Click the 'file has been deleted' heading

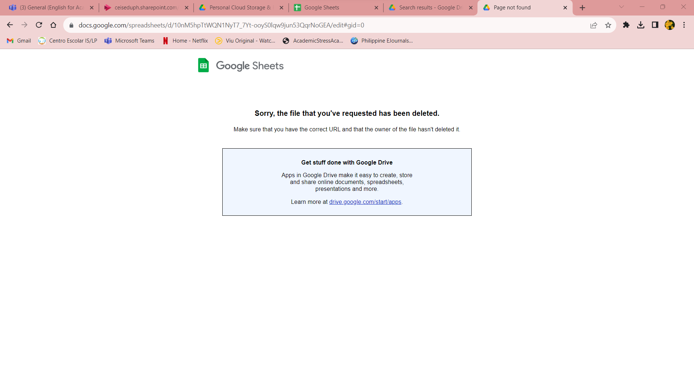pos(347,113)
